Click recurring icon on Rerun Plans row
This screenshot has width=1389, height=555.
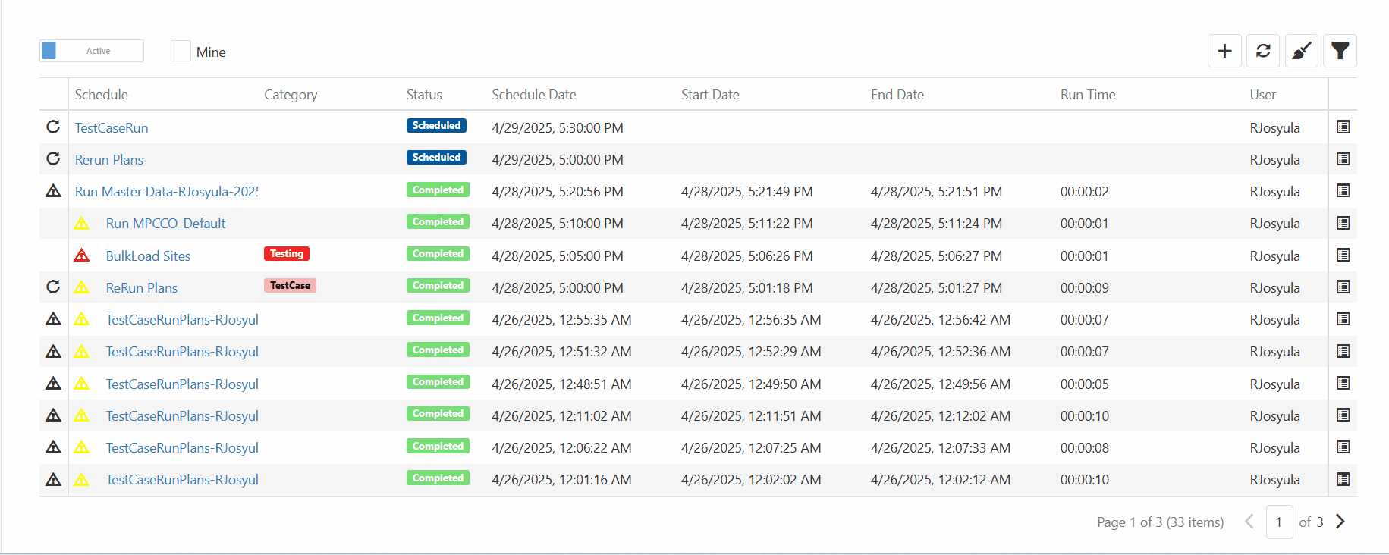[53, 159]
